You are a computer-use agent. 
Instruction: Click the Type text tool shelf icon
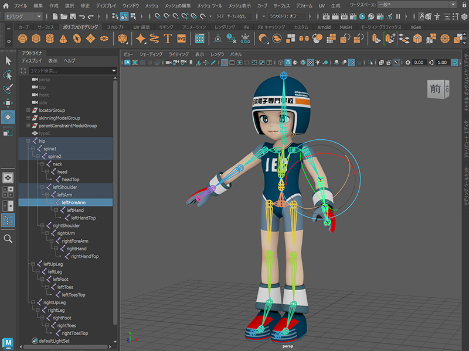tap(168, 39)
